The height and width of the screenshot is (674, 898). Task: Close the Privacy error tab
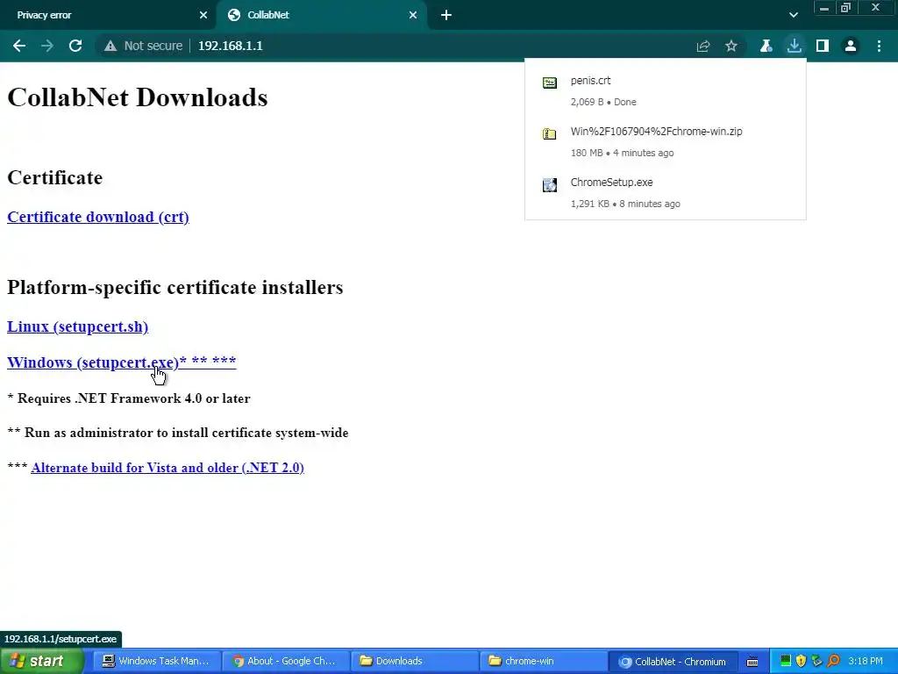click(x=203, y=15)
